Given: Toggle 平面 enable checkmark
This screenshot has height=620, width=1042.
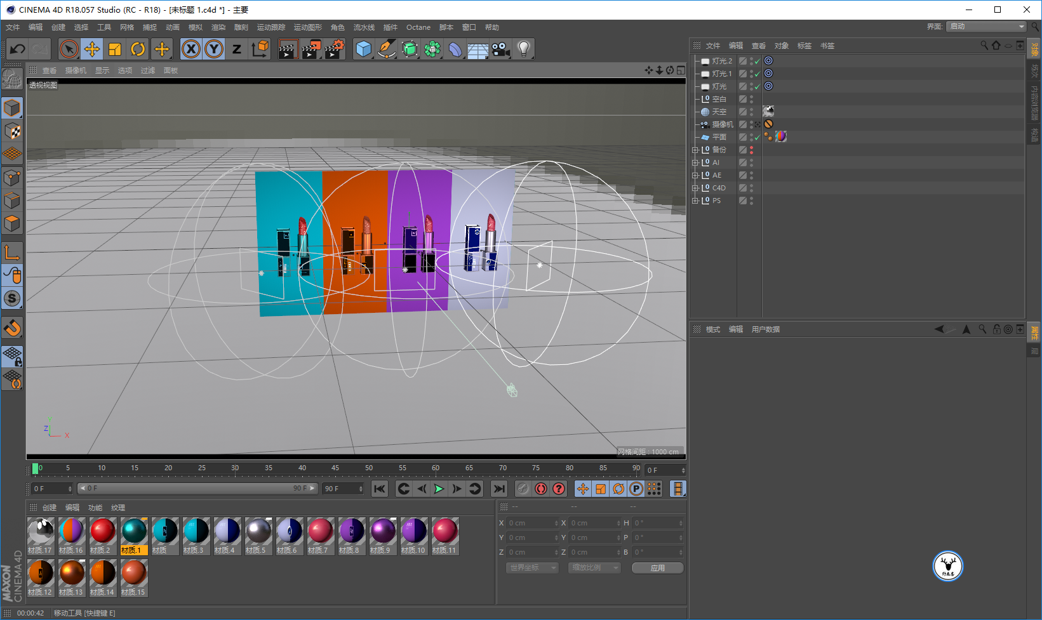Looking at the screenshot, I should click(758, 137).
